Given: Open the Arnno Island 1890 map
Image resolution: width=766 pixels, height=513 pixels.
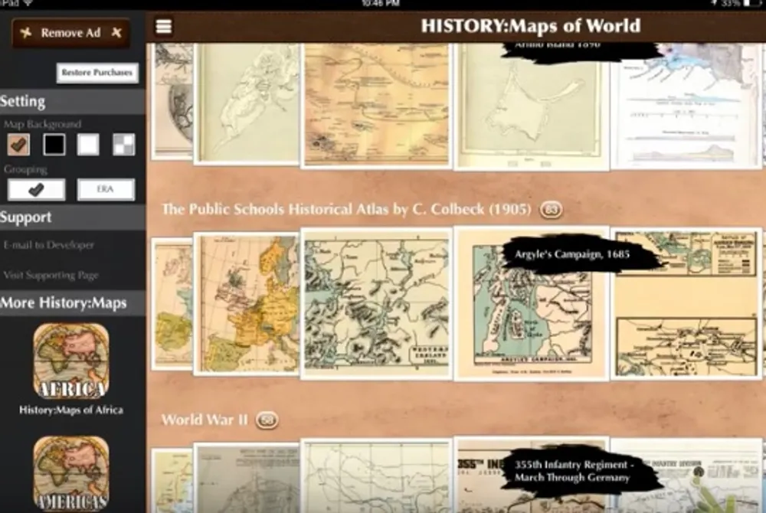Looking at the screenshot, I should click(532, 106).
